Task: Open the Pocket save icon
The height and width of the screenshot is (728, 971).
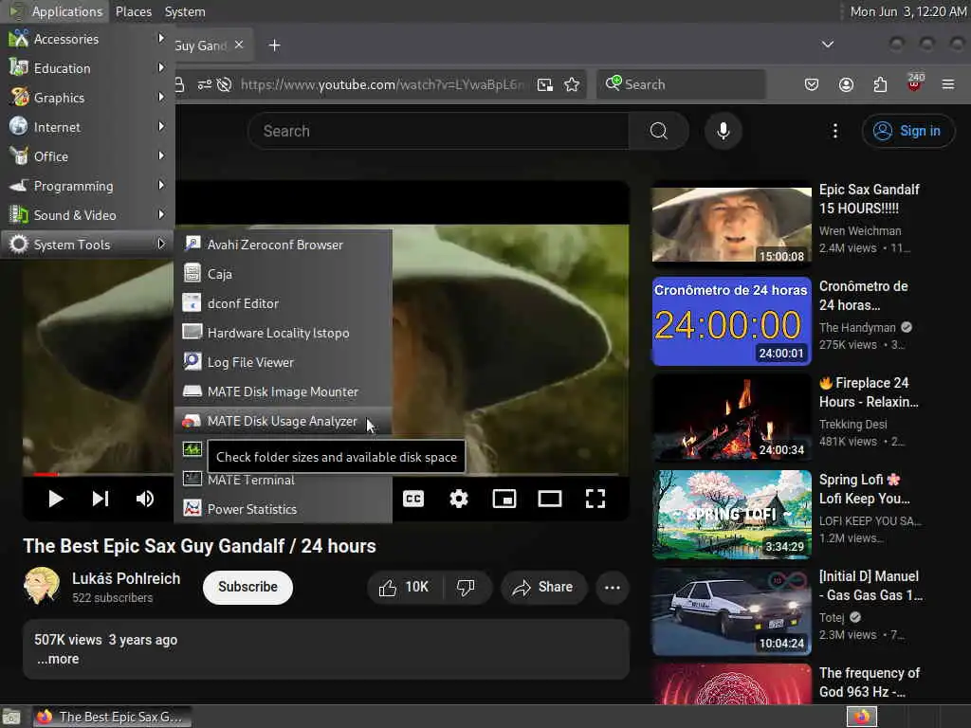Action: tap(812, 84)
